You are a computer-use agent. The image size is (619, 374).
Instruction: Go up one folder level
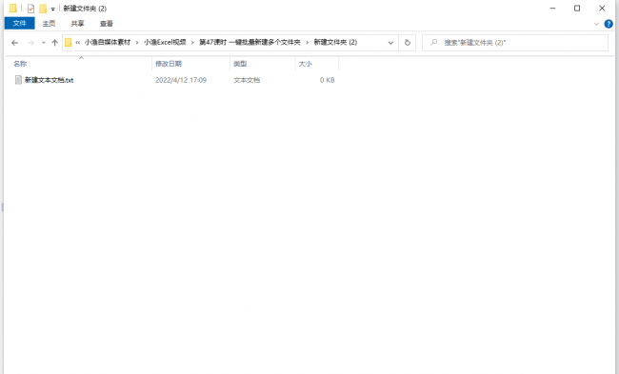(x=55, y=43)
